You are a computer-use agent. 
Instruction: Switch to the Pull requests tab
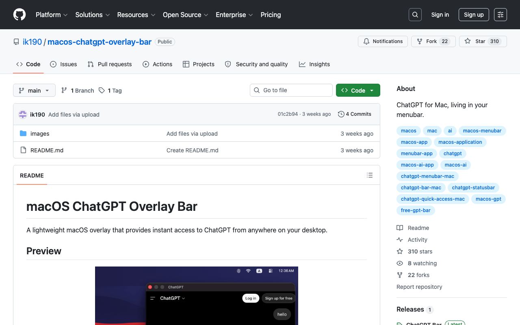click(x=110, y=64)
